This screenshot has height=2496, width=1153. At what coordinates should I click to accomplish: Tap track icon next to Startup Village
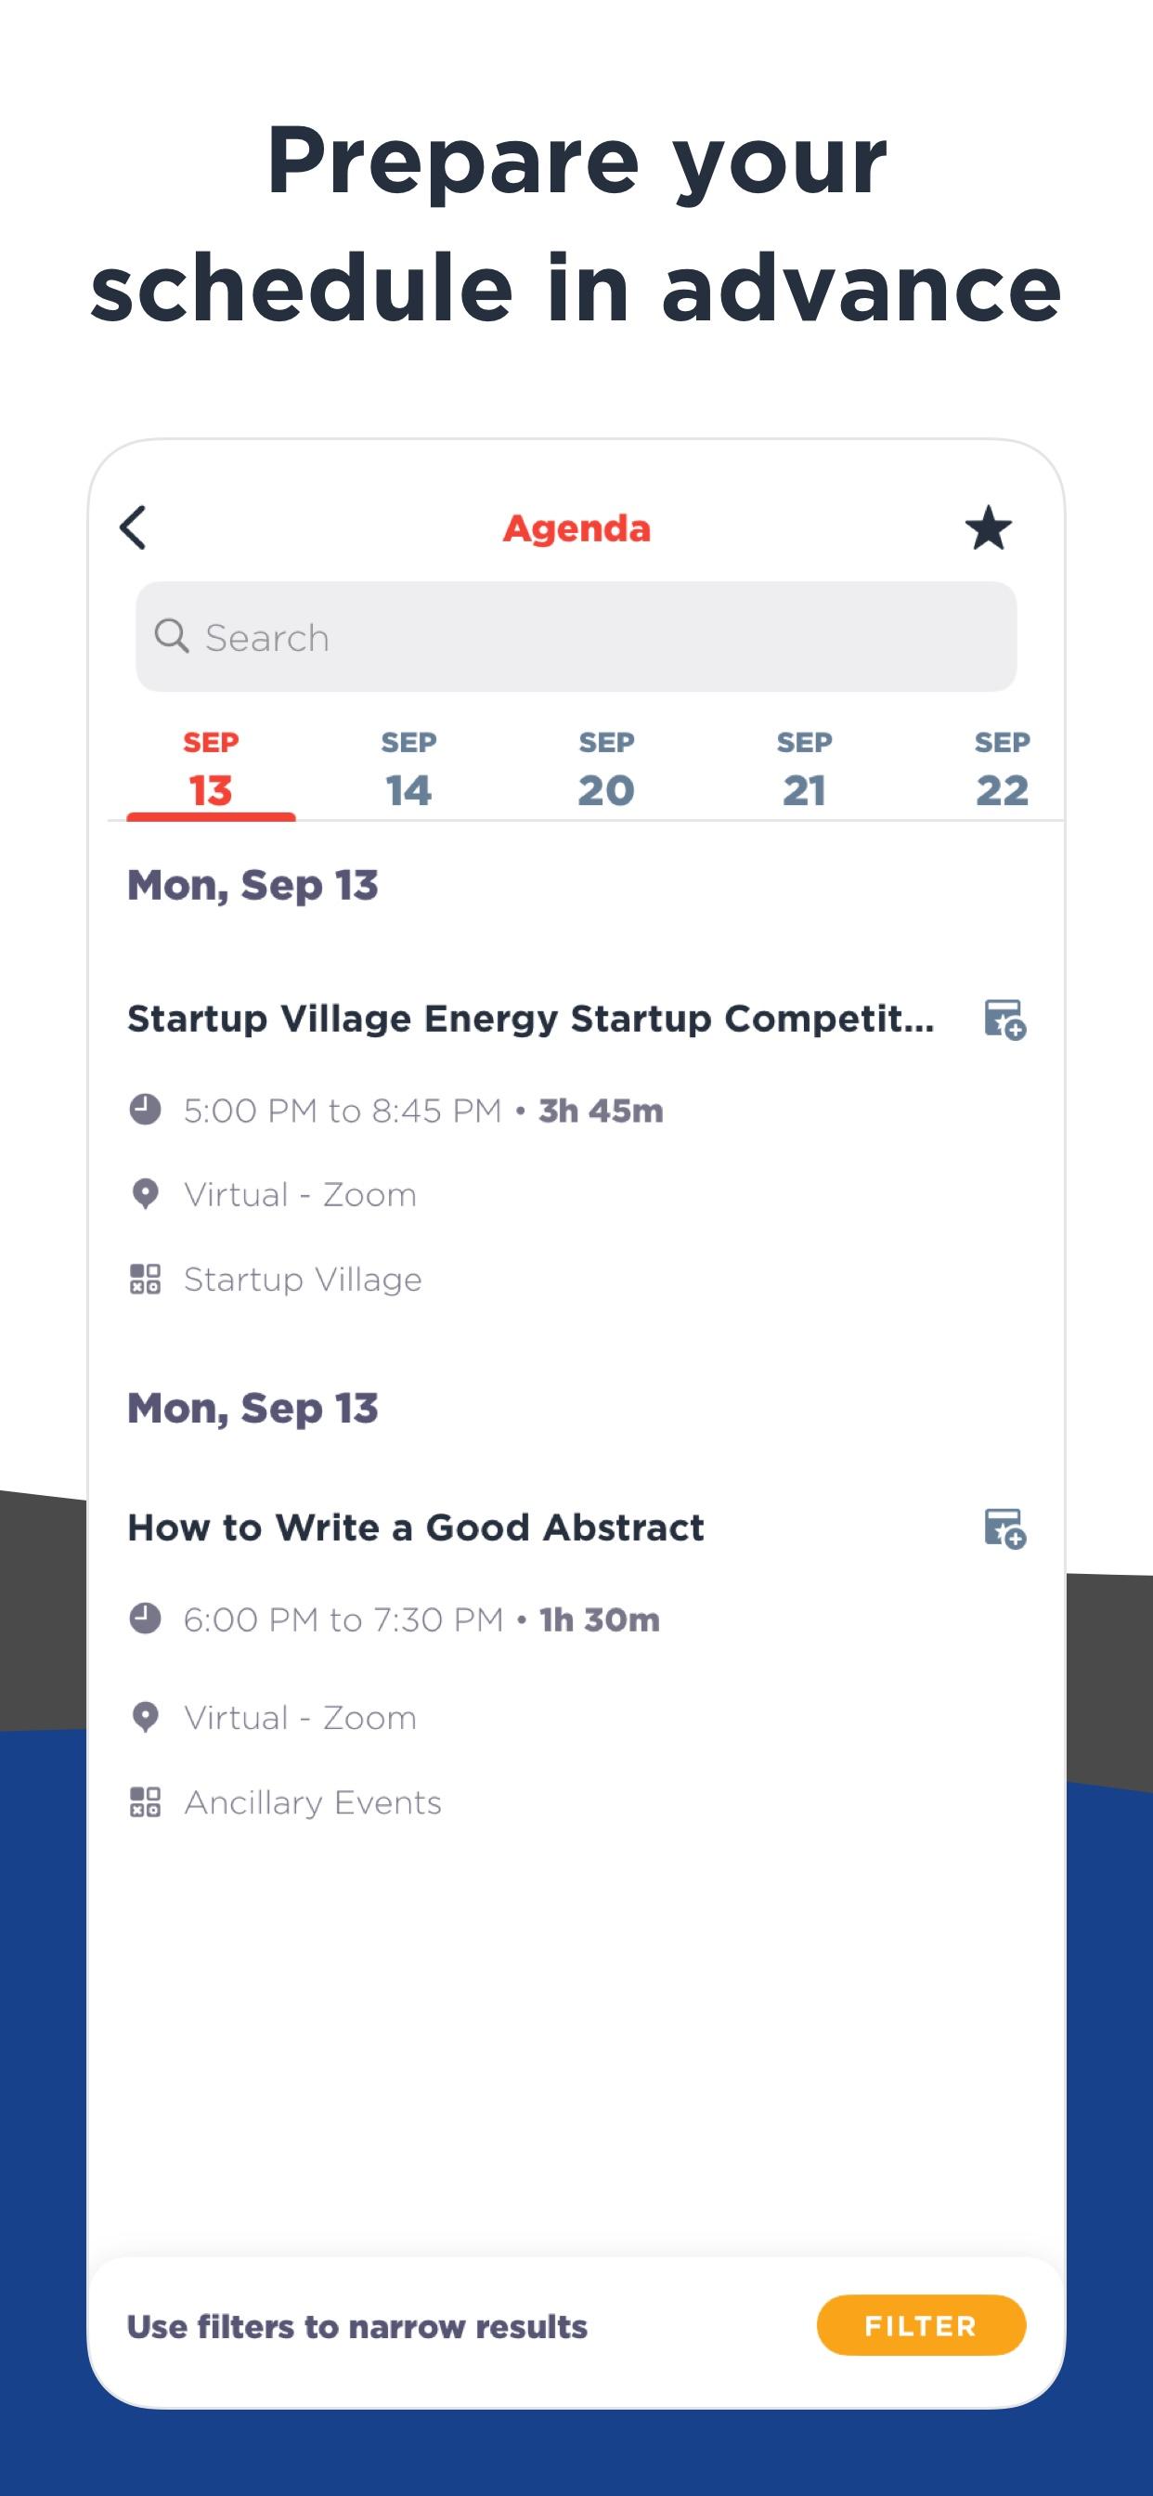tap(146, 1279)
